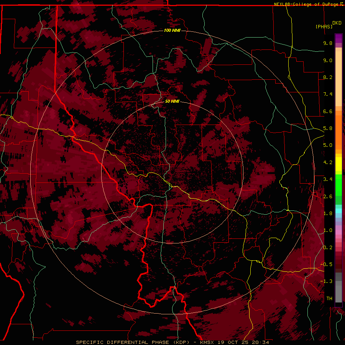Click the 5.0 legend value

coord(328,145)
